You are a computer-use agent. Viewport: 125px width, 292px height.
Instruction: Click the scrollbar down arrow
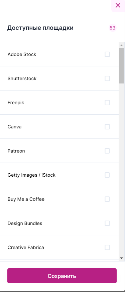point(121,258)
